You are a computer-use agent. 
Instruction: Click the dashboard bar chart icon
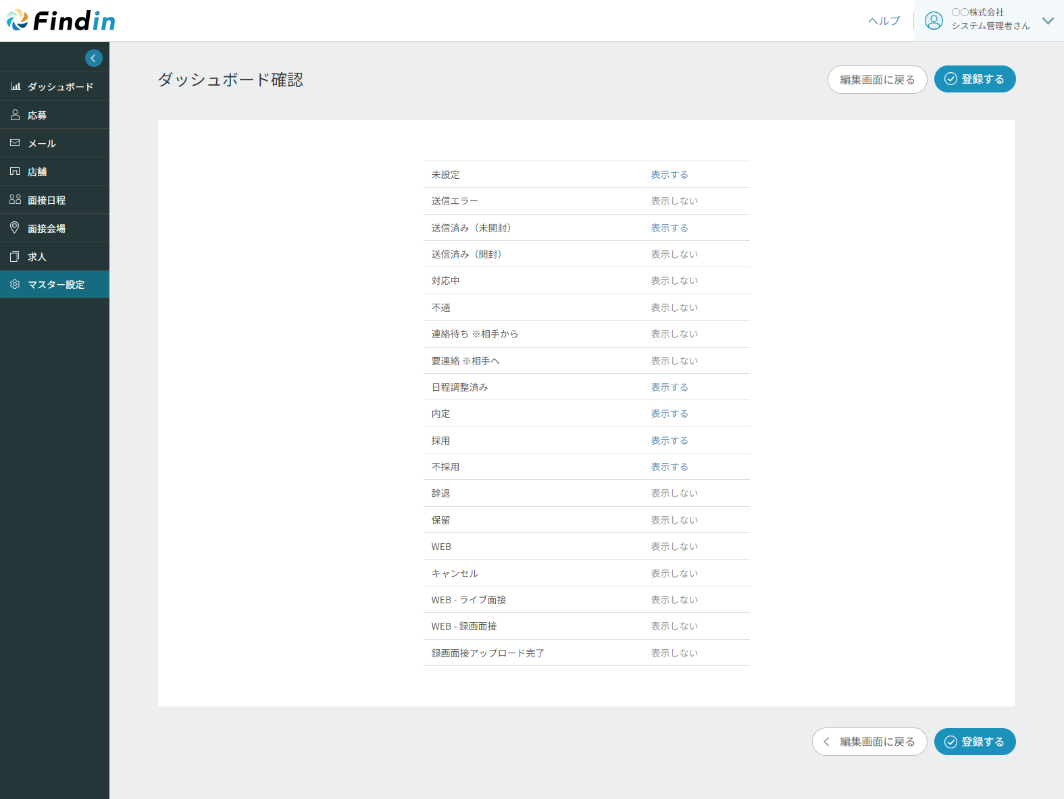(x=15, y=86)
